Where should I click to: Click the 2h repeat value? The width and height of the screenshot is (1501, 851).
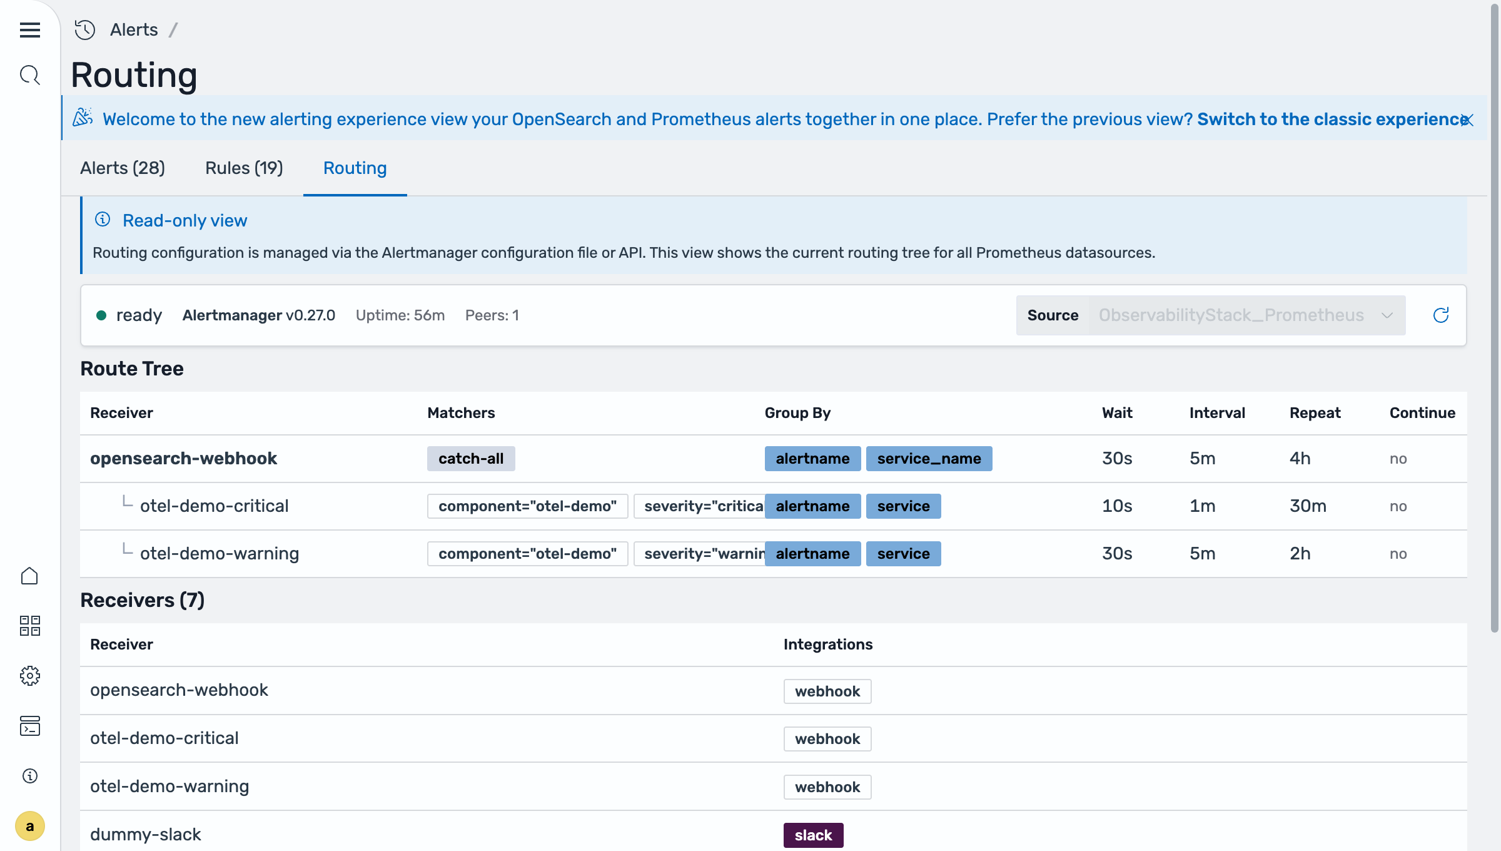click(x=1300, y=553)
